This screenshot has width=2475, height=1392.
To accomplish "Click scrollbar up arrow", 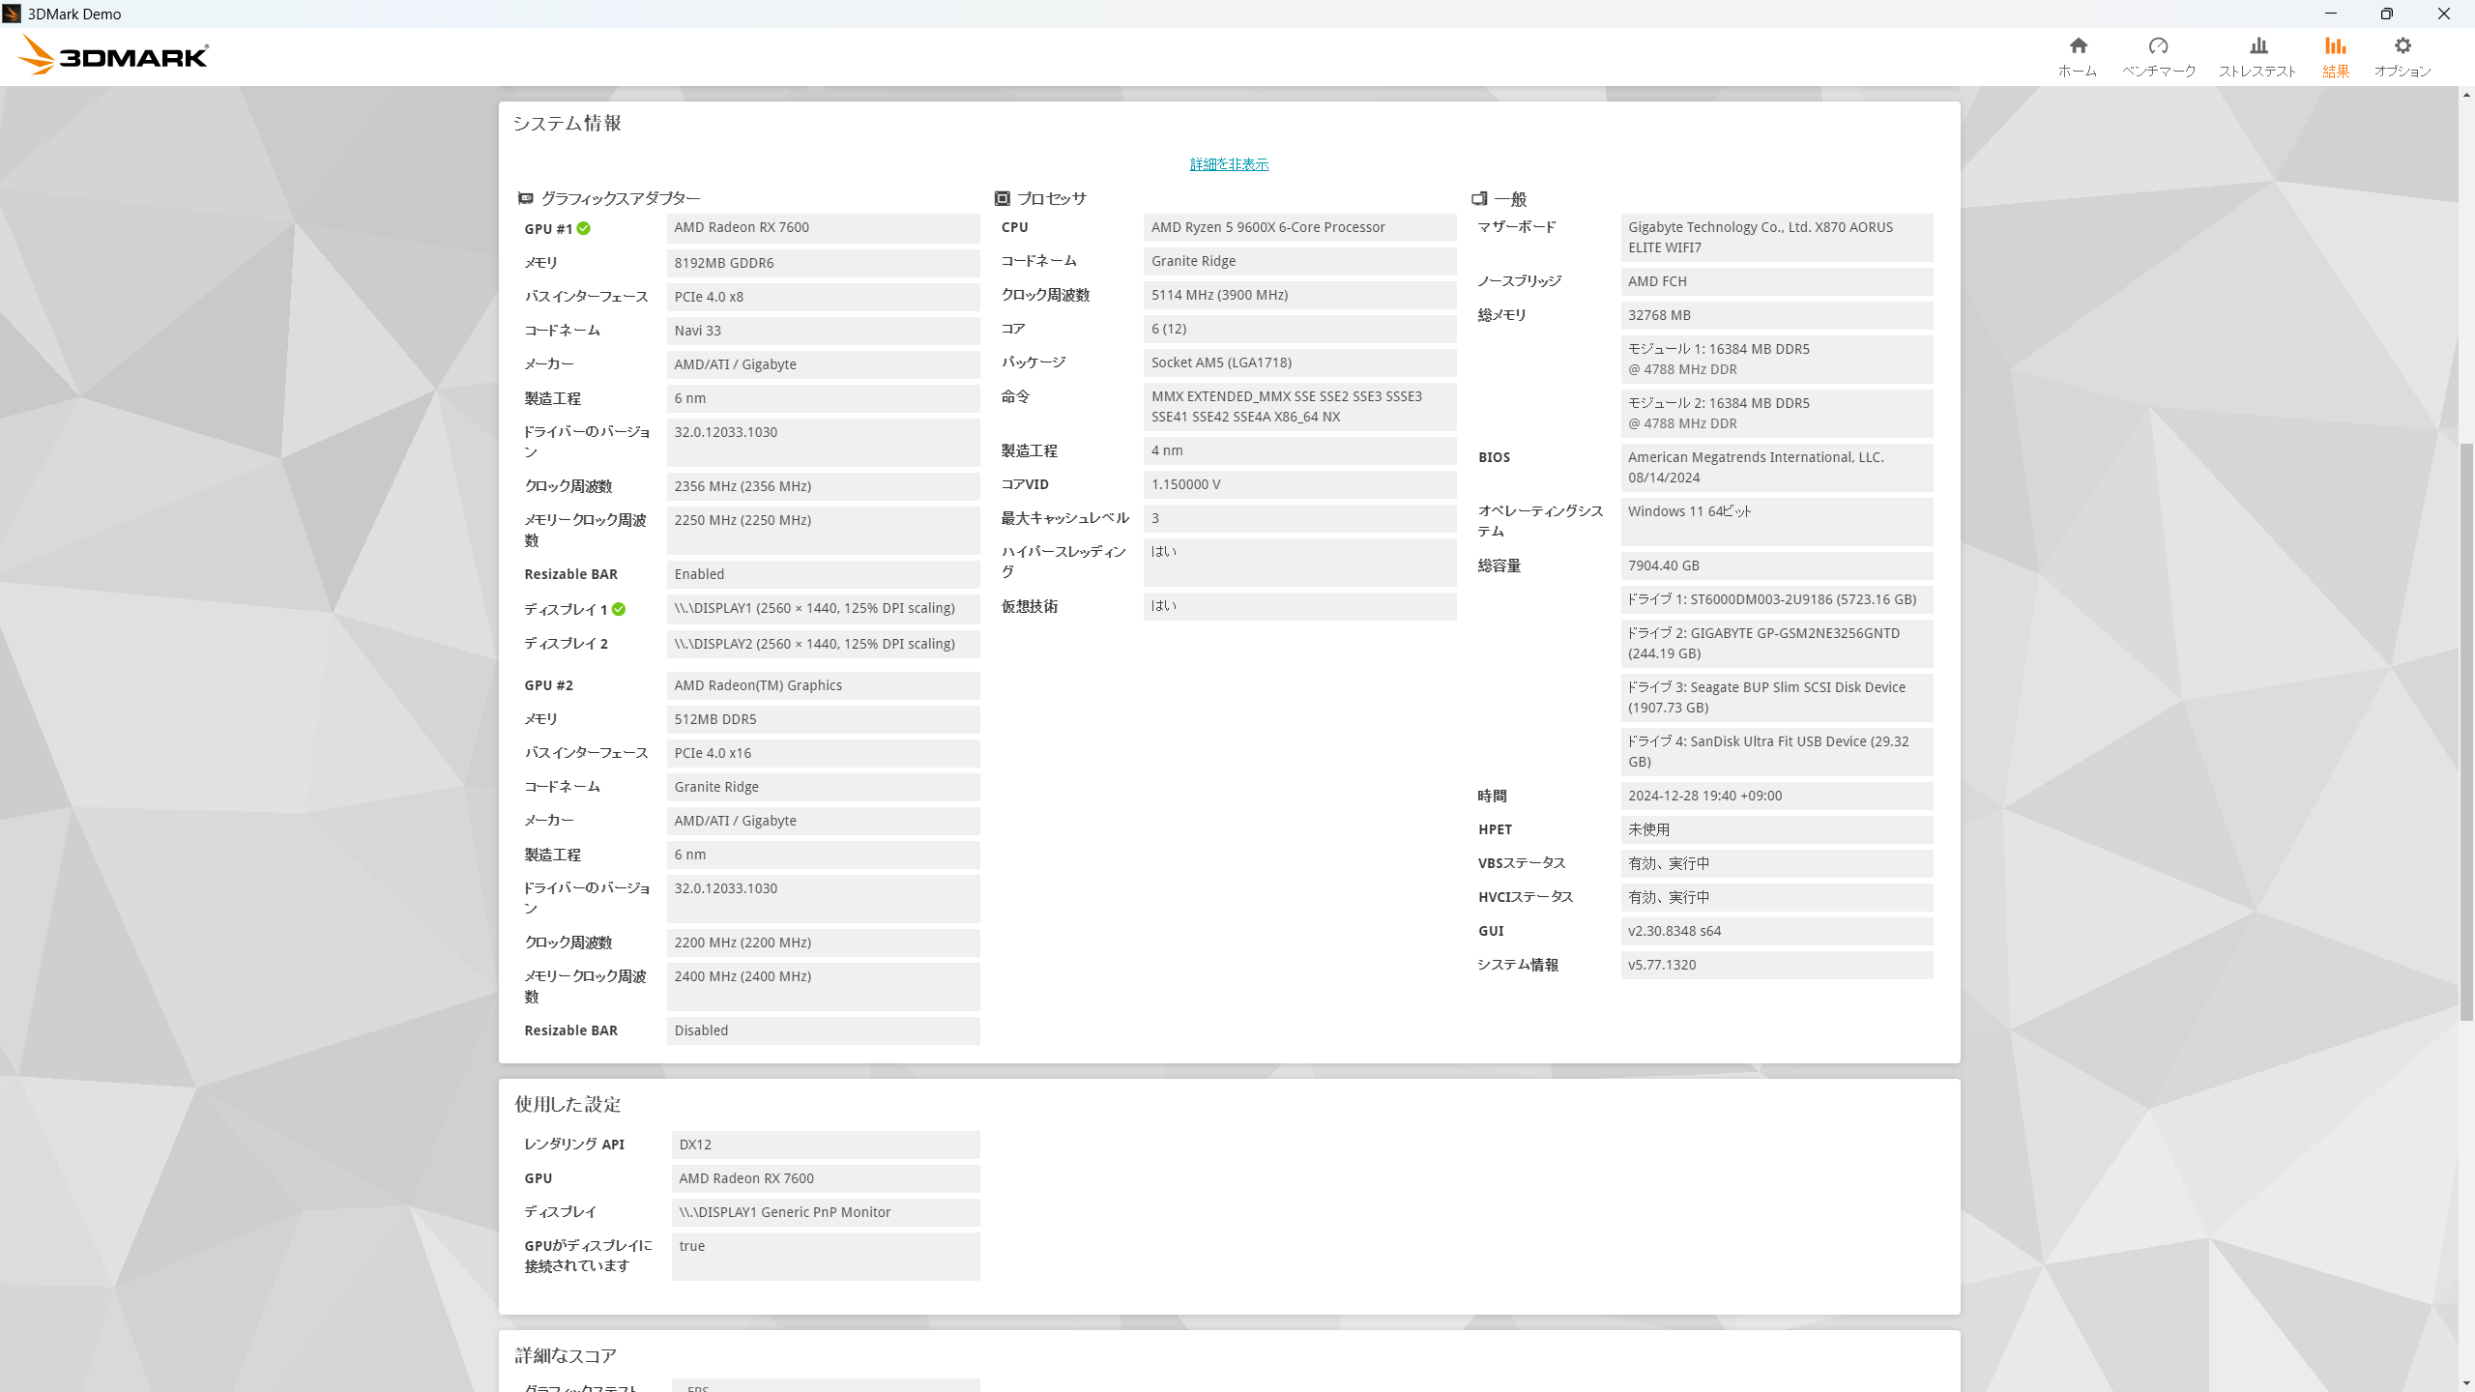I will (2466, 95).
